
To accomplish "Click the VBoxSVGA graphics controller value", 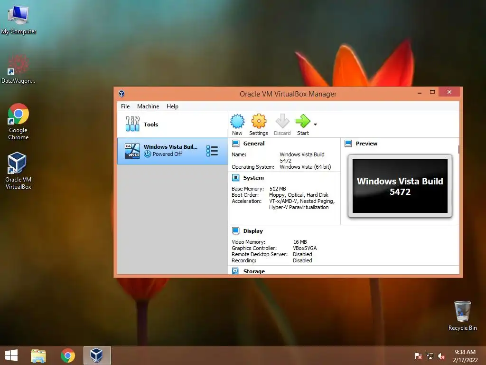I will pyautogui.click(x=305, y=248).
